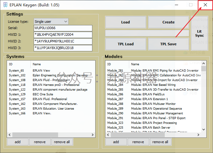Screen dimensions: 213x153
Task: Click Systems list right scroll arrow
Action: pyautogui.click(x=93, y=135)
